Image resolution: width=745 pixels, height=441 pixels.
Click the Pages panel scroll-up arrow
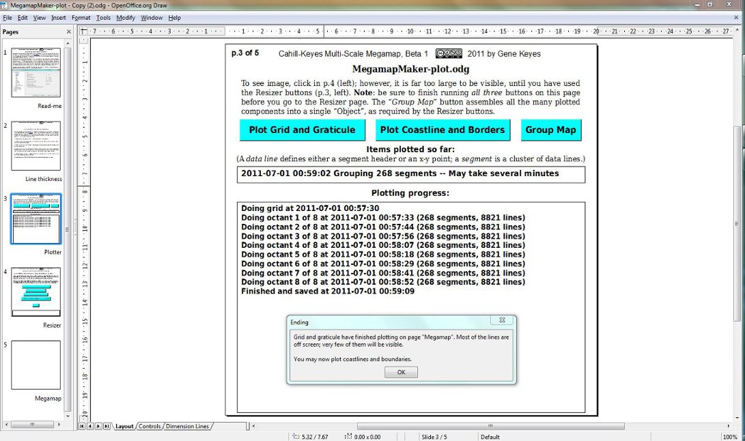(x=68, y=43)
